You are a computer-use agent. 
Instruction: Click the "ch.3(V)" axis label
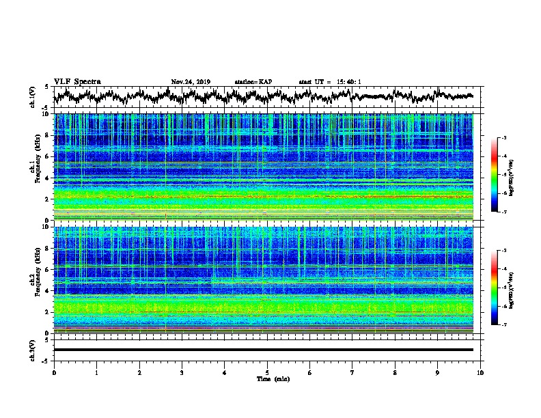[33, 350]
